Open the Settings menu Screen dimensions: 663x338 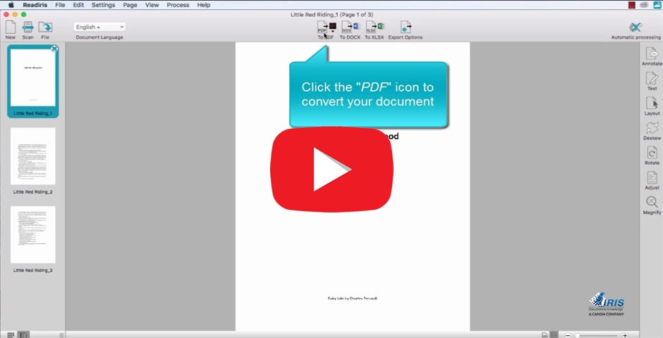pos(103,5)
